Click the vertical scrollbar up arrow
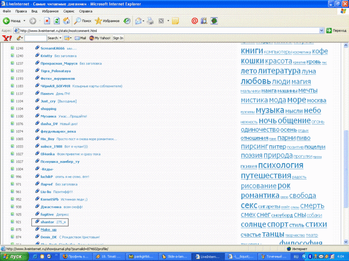Screen dimensions: 349x261 tap(346, 45)
